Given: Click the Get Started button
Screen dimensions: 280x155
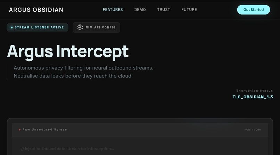Looking at the screenshot, I should (253, 10).
